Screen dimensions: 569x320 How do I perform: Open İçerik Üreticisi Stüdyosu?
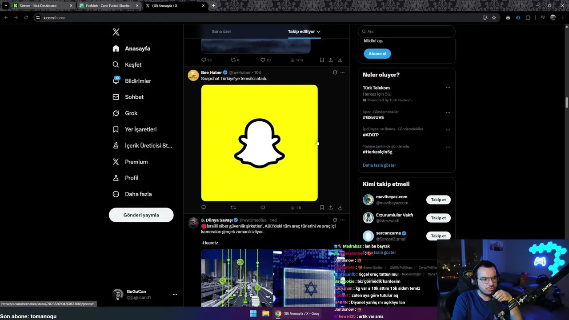pos(142,145)
